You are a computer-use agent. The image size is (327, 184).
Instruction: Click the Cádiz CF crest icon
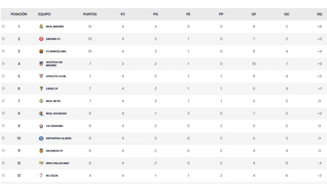pyautogui.click(x=41, y=89)
